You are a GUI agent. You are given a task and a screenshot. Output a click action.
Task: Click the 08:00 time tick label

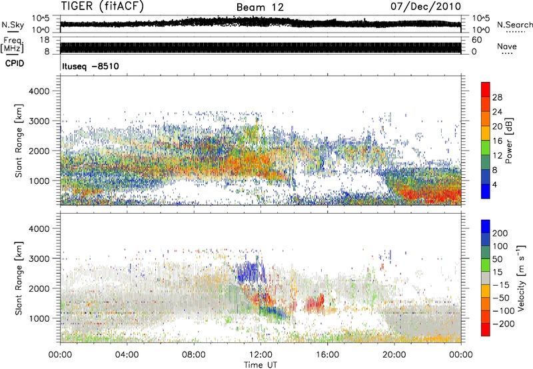point(194,355)
